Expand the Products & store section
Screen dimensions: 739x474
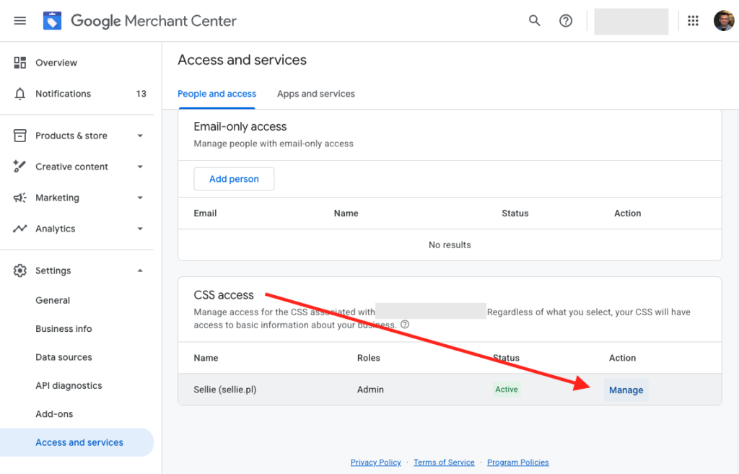tap(140, 136)
